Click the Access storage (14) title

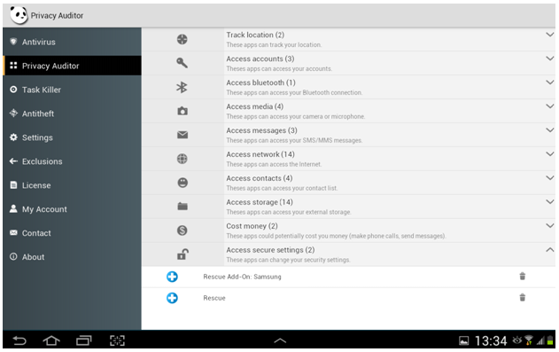pyautogui.click(x=260, y=202)
